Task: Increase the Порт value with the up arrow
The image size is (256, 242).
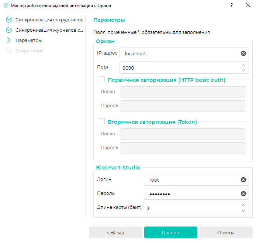Action: coord(243,65)
